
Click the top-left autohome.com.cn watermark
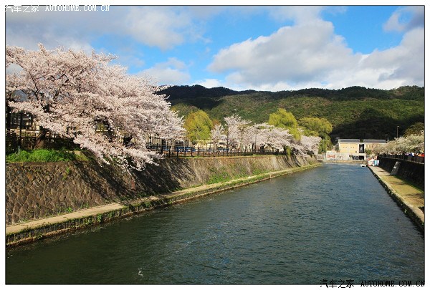[x=57, y=8]
